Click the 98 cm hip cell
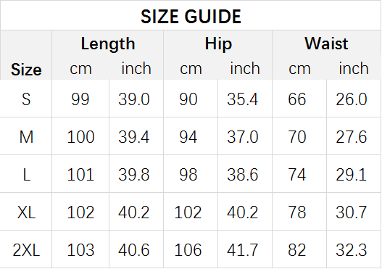 click(x=188, y=175)
